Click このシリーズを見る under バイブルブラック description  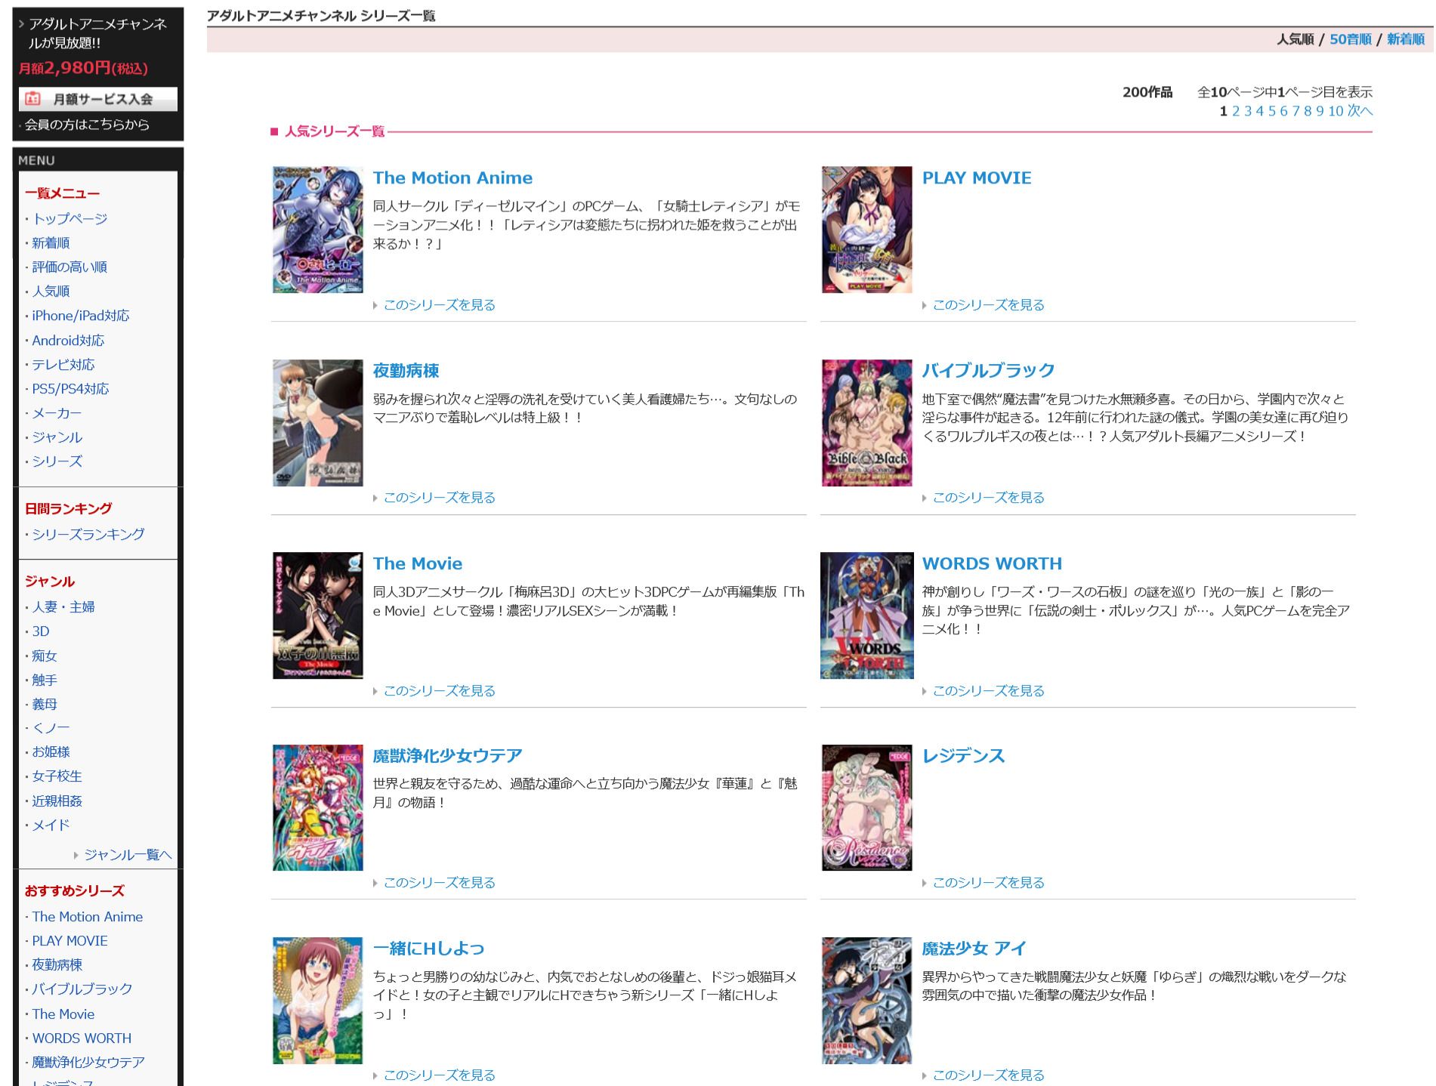[988, 498]
